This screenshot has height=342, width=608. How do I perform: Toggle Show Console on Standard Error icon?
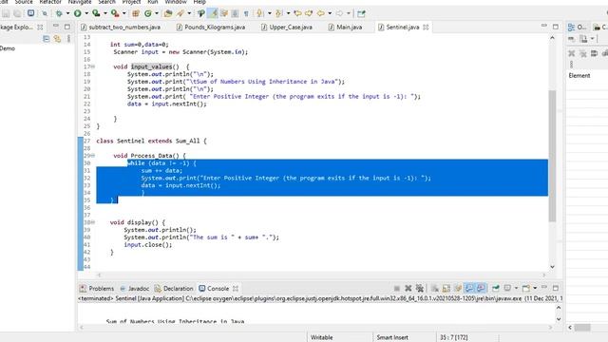coord(482,288)
